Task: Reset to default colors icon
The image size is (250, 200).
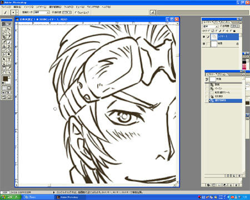Action: click(3, 83)
